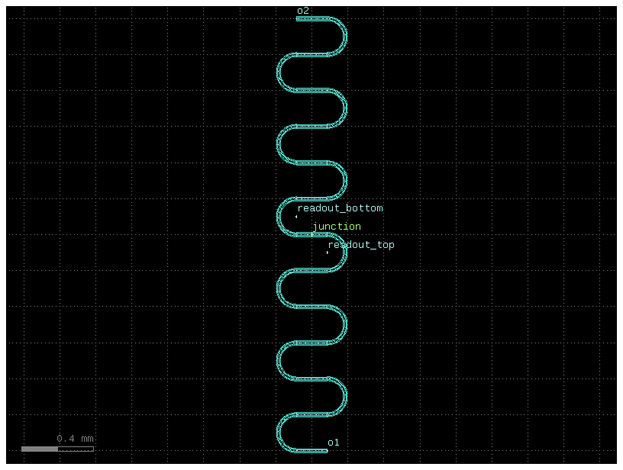Select the readout_top label
The width and height of the screenshot is (623, 470).
coord(361,245)
